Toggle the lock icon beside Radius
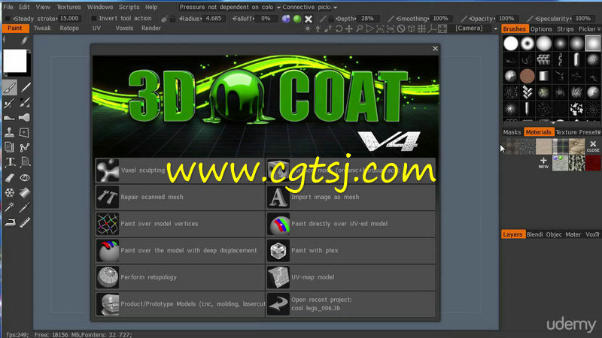This screenshot has height=338, width=602. click(x=173, y=18)
